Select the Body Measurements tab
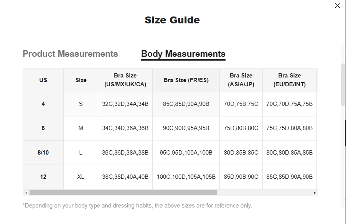The height and width of the screenshot is (224, 346). point(183,54)
